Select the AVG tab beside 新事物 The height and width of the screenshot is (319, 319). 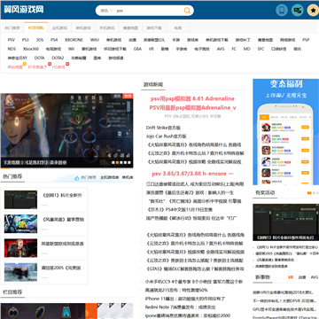tap(315, 277)
